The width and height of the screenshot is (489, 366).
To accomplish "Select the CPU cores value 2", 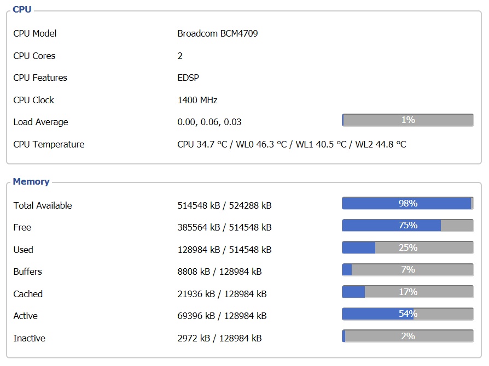I will pos(180,56).
